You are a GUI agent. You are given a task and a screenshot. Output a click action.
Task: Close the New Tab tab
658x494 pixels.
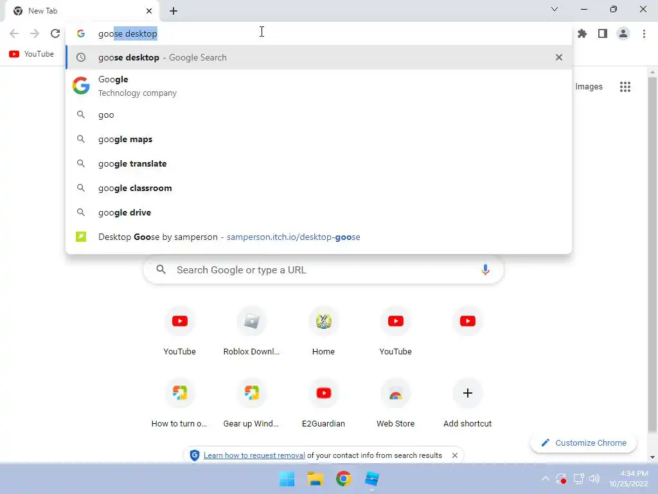tap(149, 11)
